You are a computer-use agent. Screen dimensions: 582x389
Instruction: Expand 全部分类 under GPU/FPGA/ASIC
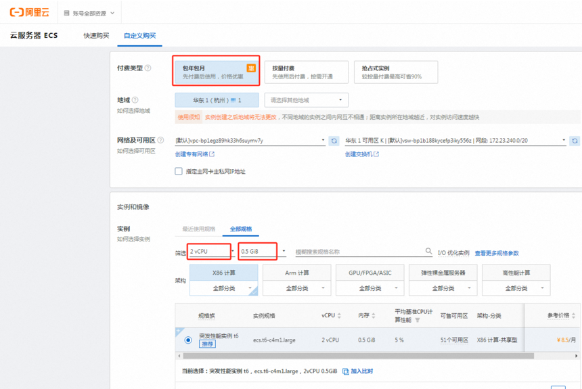(370, 288)
